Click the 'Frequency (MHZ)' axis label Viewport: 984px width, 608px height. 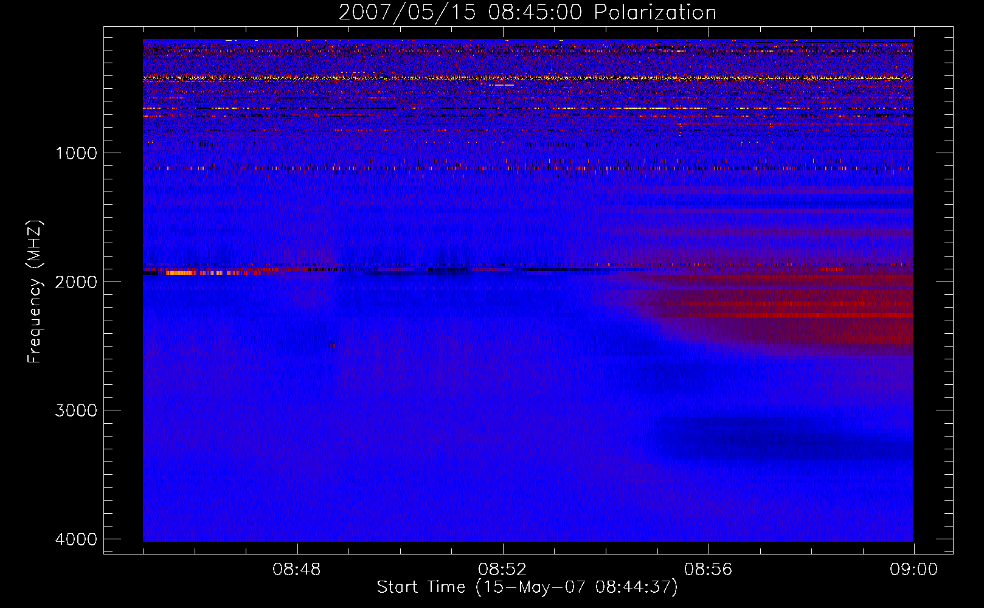pyautogui.click(x=35, y=292)
